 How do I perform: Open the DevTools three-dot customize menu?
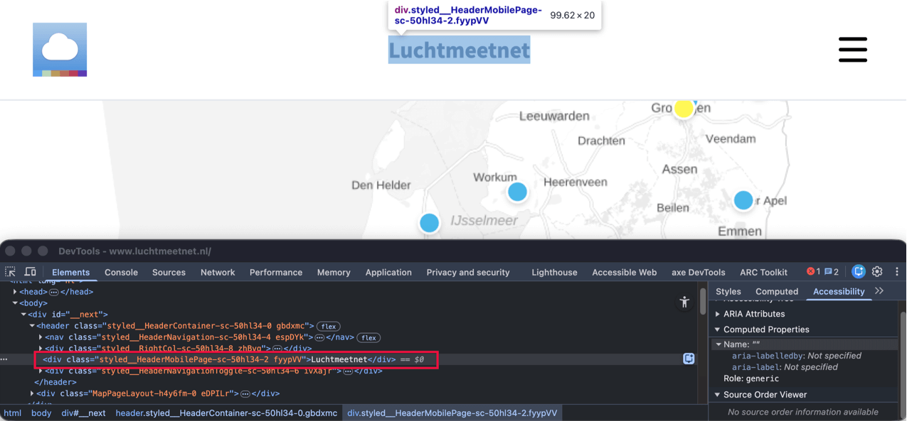pos(896,272)
